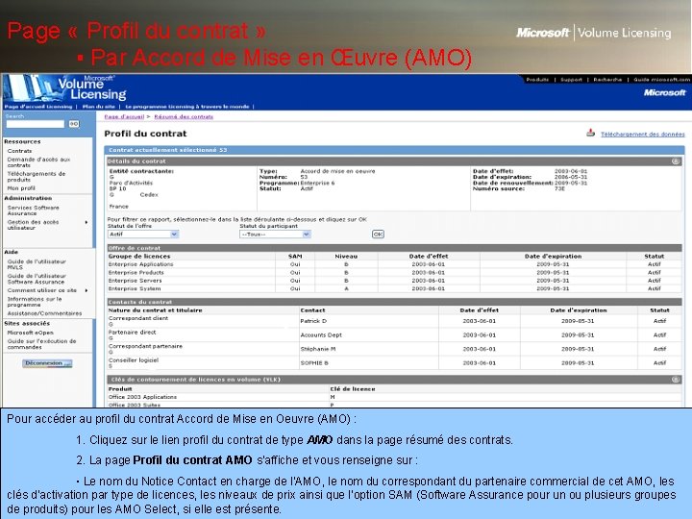This screenshot has height=519, width=692.
Task: Open Informations sur le programme link
Action: coord(35,302)
